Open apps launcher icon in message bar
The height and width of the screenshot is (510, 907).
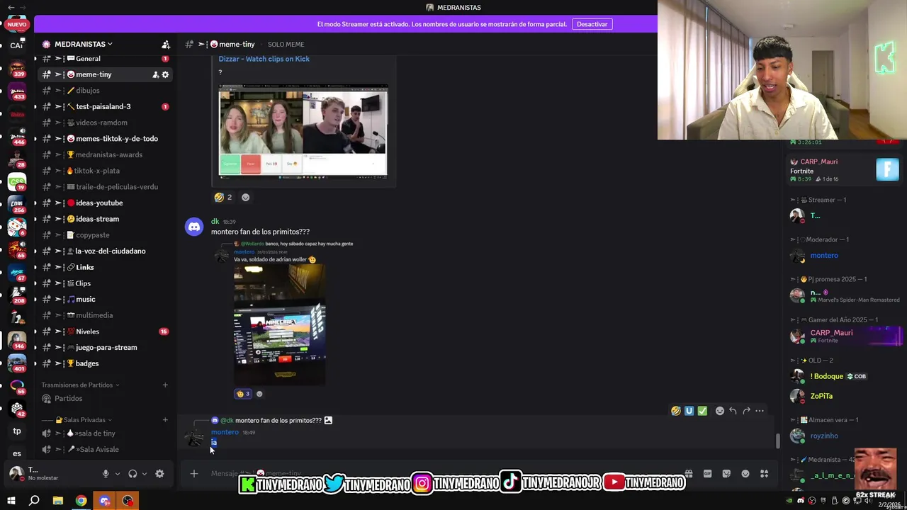point(765,474)
